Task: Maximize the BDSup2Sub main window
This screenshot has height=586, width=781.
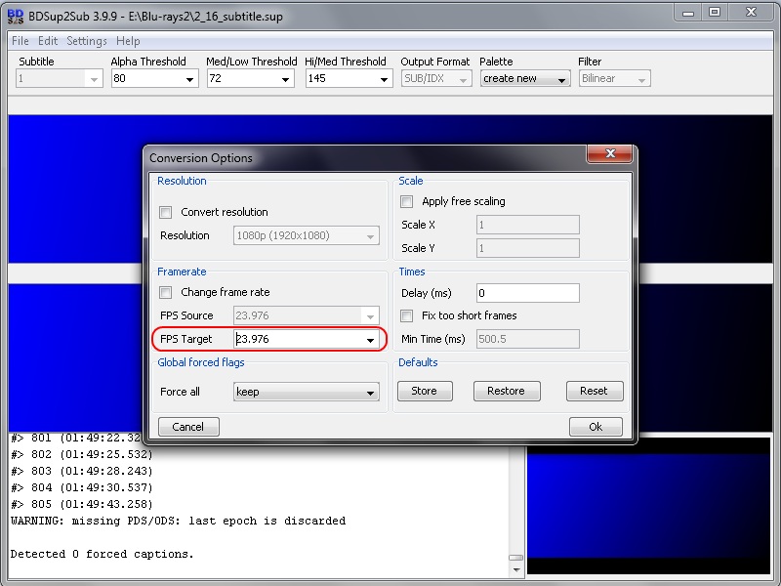Action: point(715,13)
